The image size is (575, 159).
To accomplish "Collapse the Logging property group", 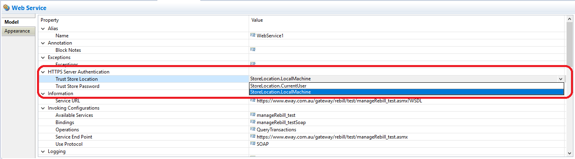I will [43, 151].
